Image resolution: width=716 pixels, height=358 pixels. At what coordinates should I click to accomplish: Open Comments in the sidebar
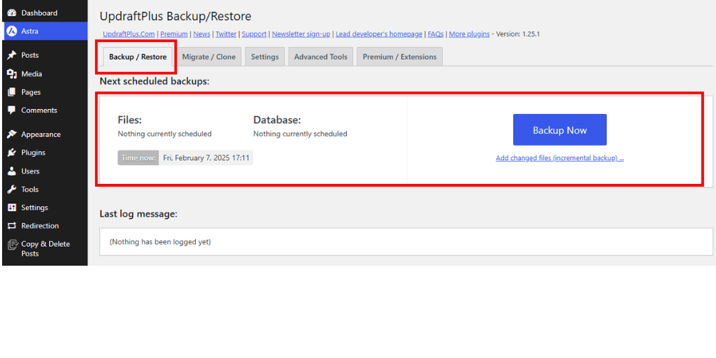[45, 110]
